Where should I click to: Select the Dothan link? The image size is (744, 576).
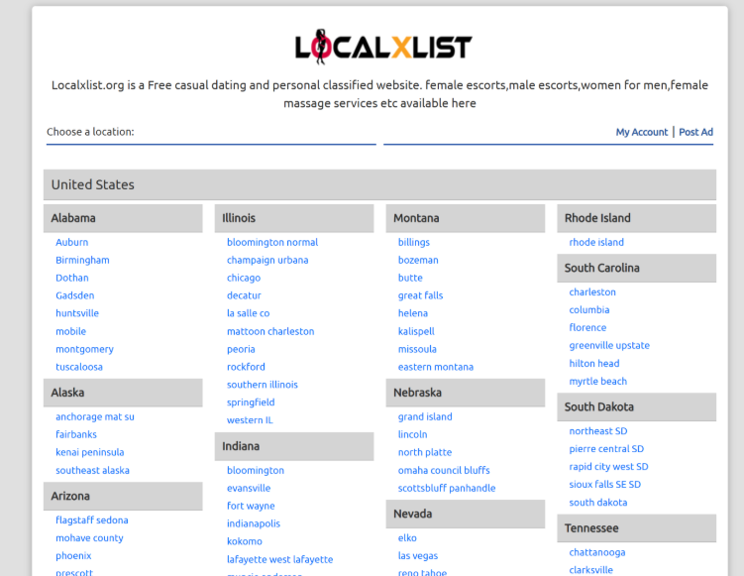coord(72,278)
